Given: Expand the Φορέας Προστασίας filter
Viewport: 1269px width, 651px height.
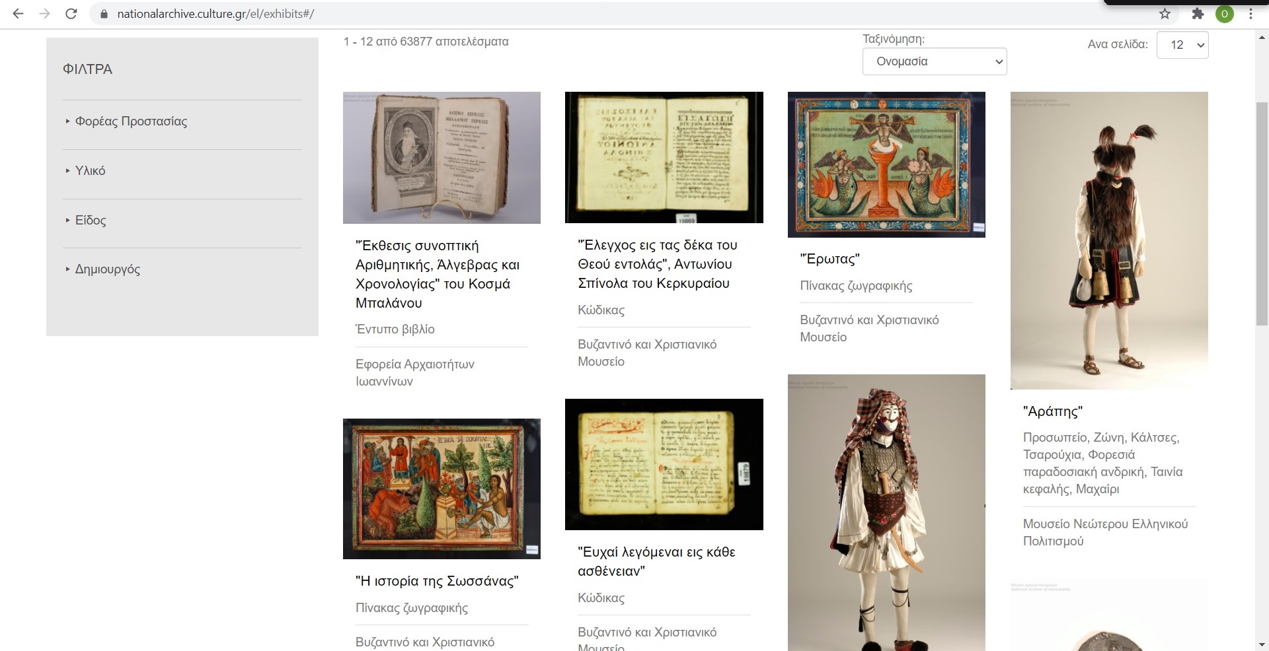Looking at the screenshot, I should pos(131,121).
